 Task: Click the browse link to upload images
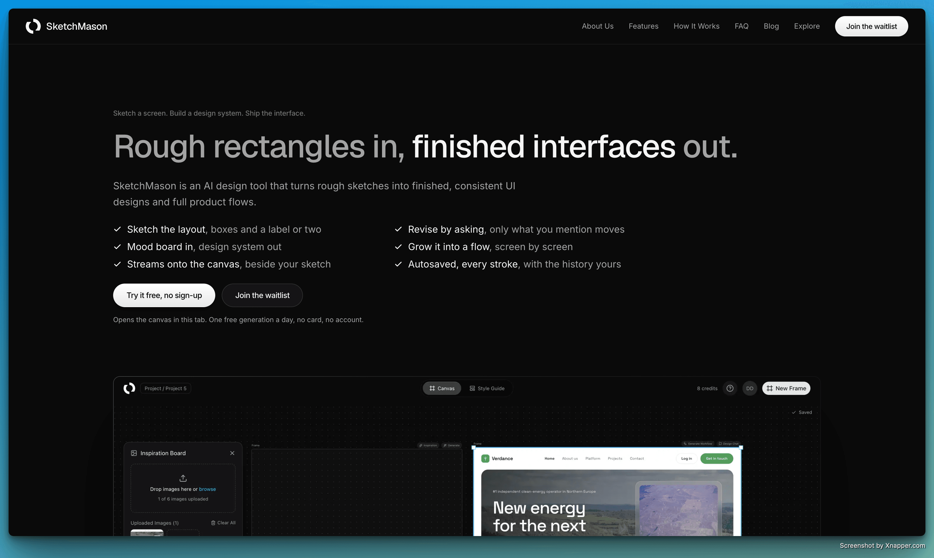click(x=207, y=489)
